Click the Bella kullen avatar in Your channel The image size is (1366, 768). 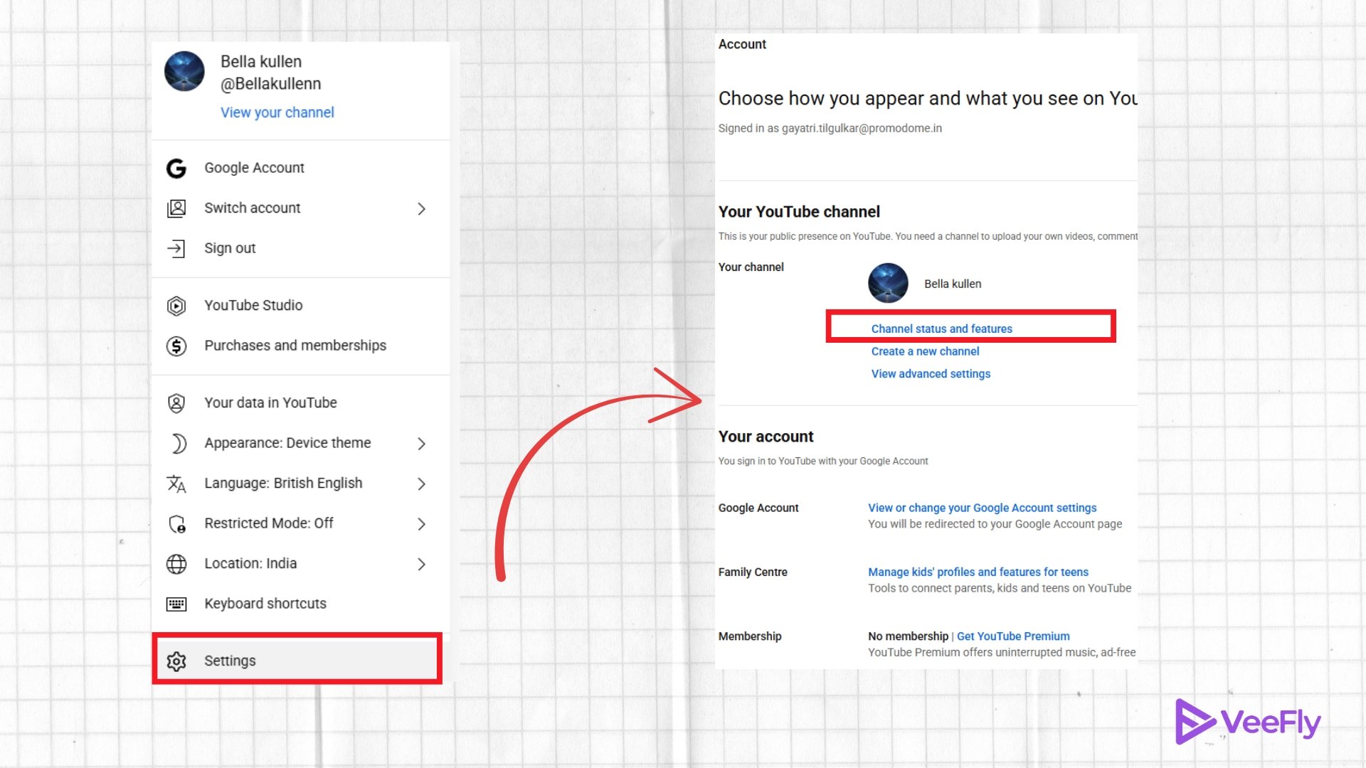[x=888, y=283]
